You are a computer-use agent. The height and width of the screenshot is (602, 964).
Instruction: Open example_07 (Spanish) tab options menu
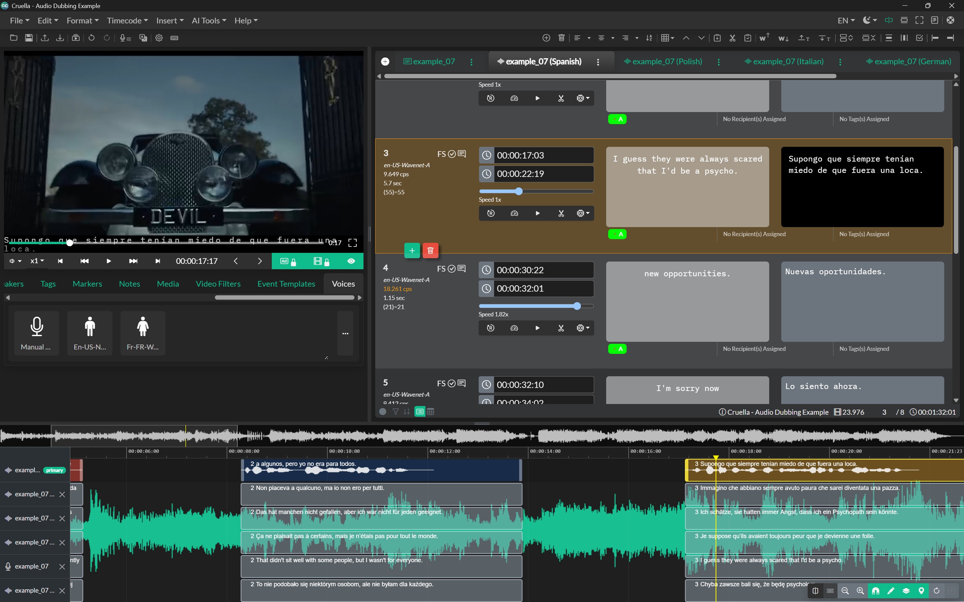(598, 62)
